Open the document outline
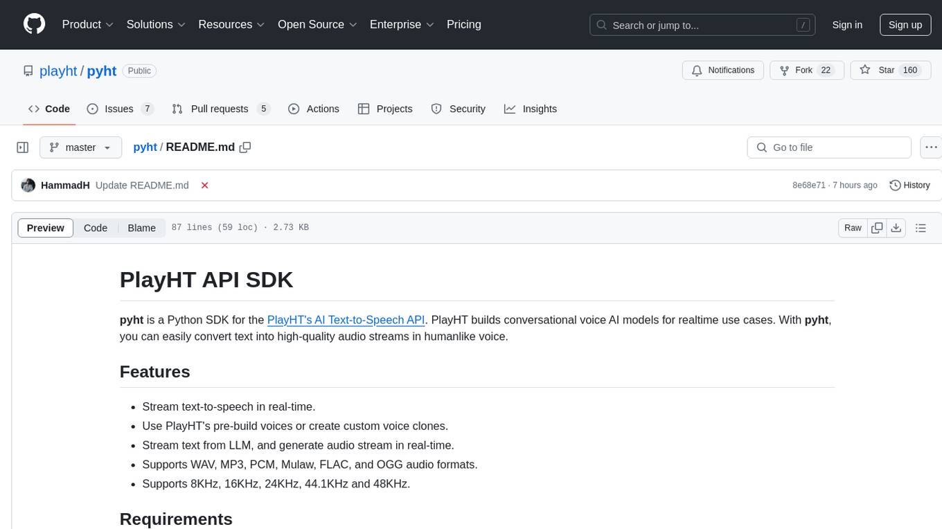Viewport: 942px width, 529px height. pyautogui.click(x=921, y=228)
